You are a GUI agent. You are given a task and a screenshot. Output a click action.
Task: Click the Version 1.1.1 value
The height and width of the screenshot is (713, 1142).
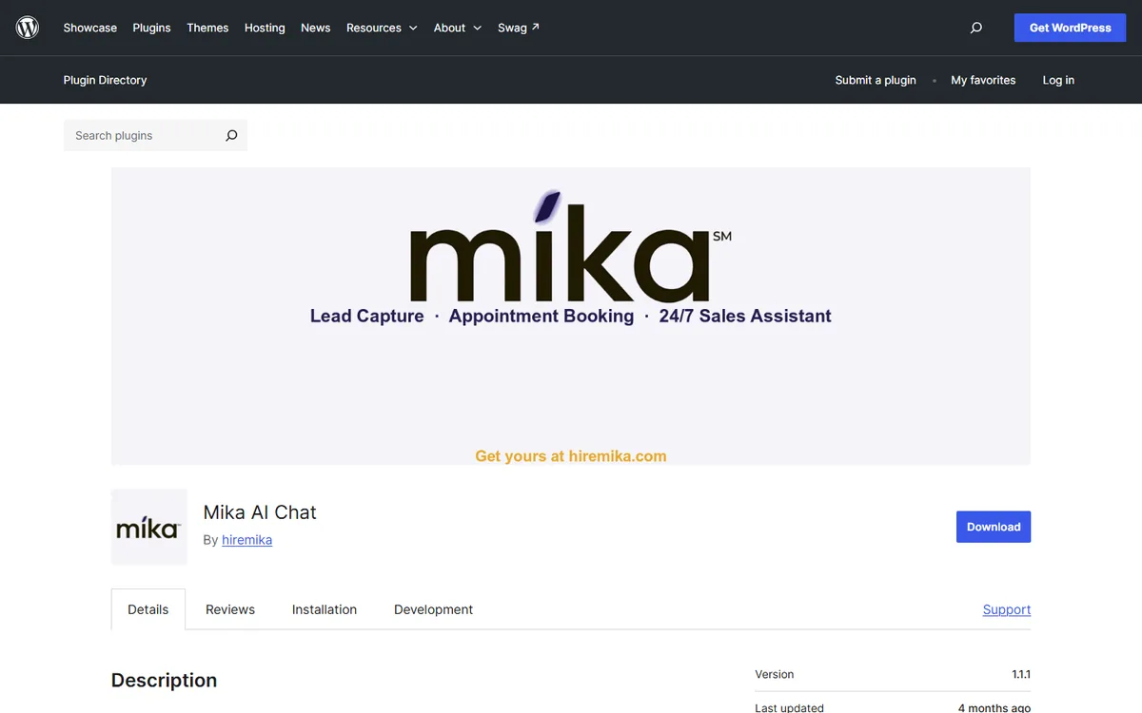1021,674
